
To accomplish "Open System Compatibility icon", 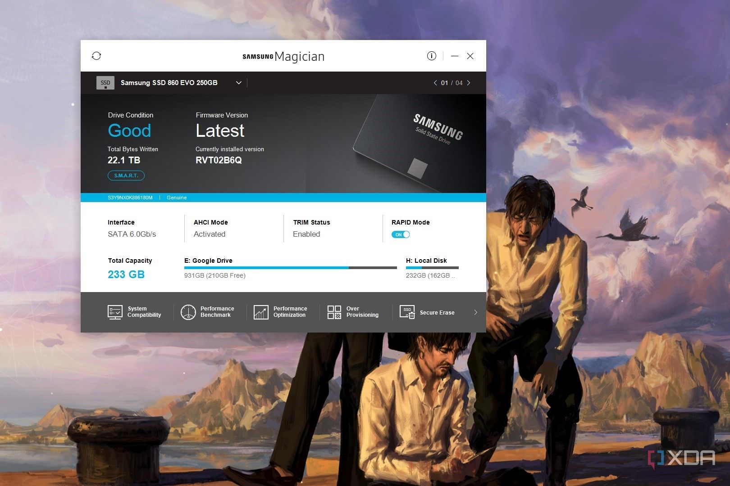I will coord(115,312).
